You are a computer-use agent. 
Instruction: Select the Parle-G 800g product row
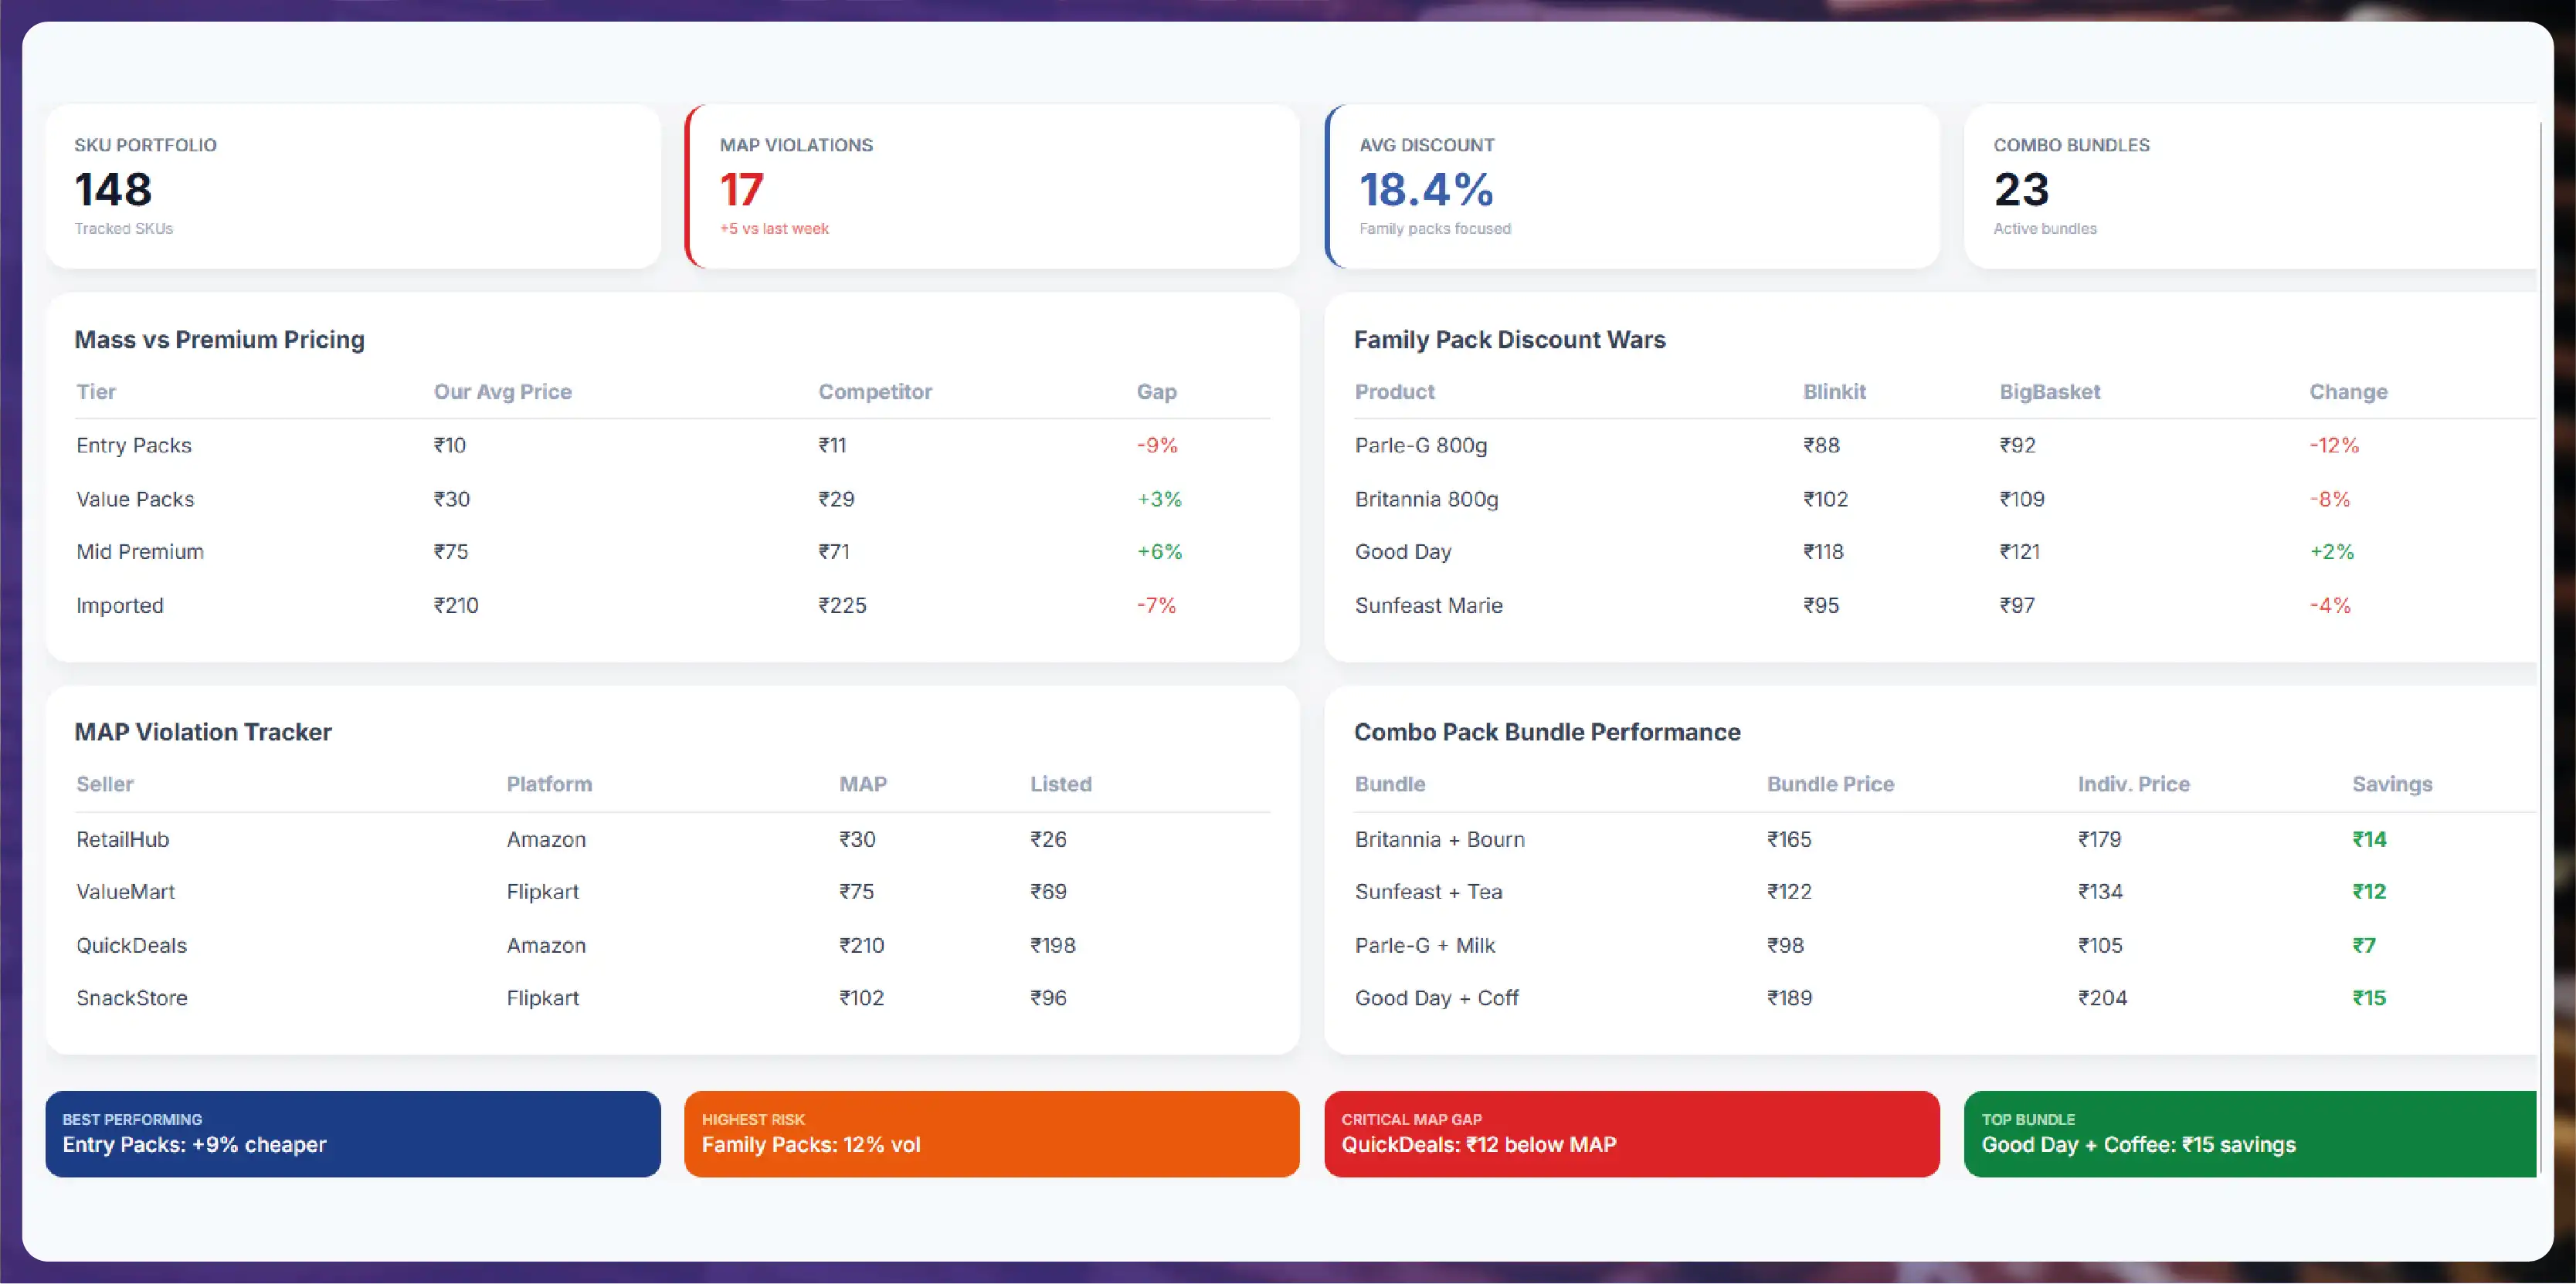point(1945,446)
